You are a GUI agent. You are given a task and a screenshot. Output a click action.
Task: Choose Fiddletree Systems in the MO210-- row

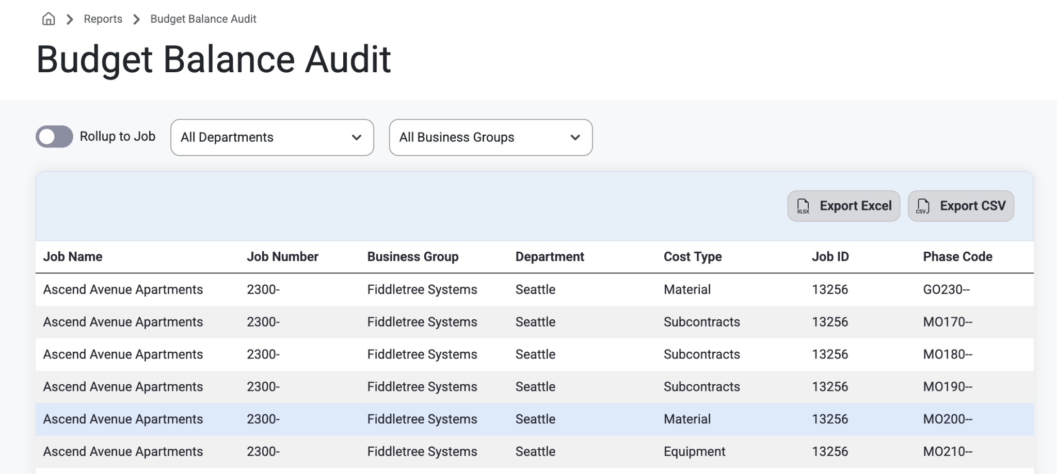pyautogui.click(x=422, y=452)
